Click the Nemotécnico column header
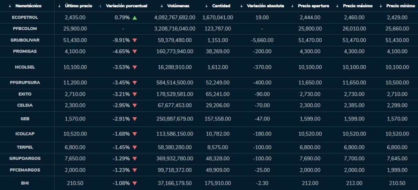The width and height of the screenshot is (418, 190). coord(29,6)
